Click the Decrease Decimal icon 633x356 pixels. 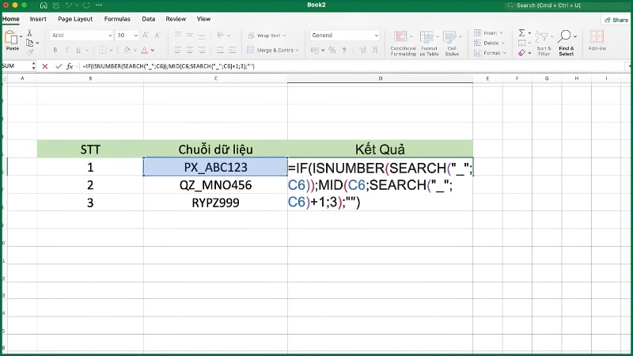click(375, 50)
